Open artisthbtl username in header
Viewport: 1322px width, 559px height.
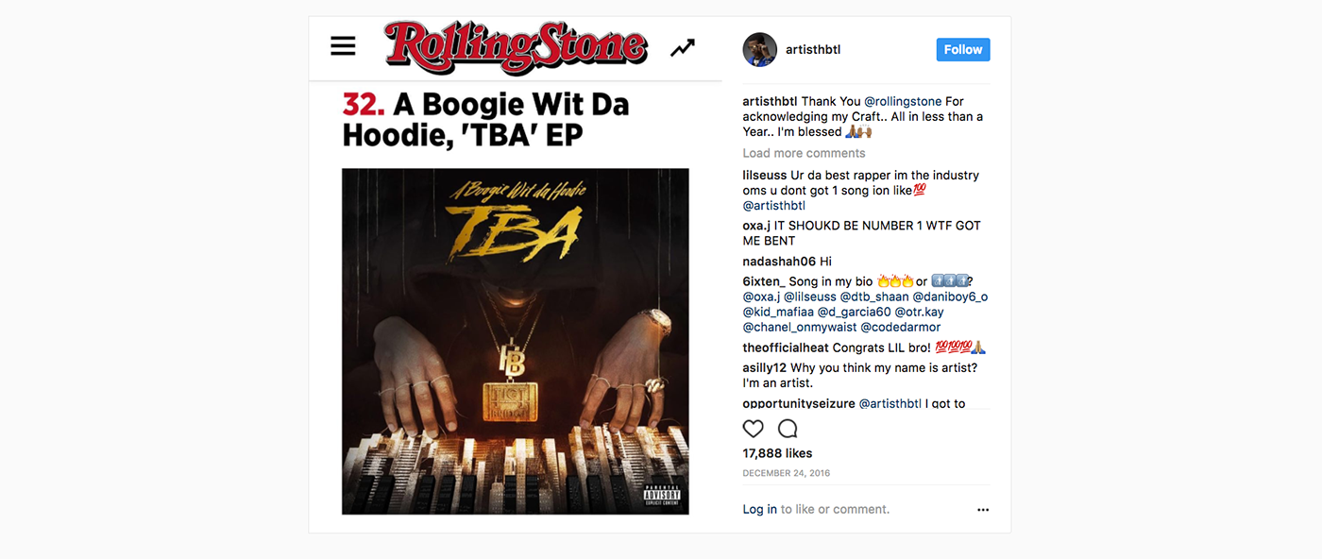click(813, 50)
